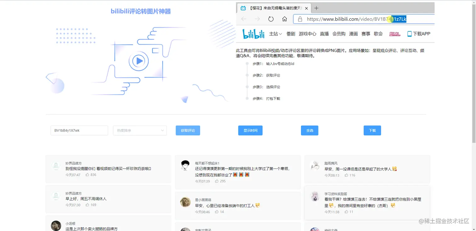Select the 【樱花】 browser tab

(x=274, y=8)
